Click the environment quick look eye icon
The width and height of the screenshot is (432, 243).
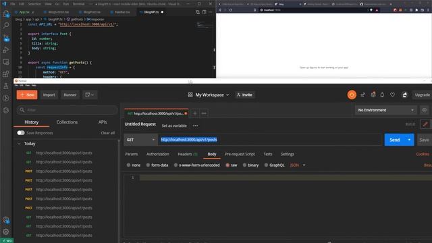click(x=425, y=110)
